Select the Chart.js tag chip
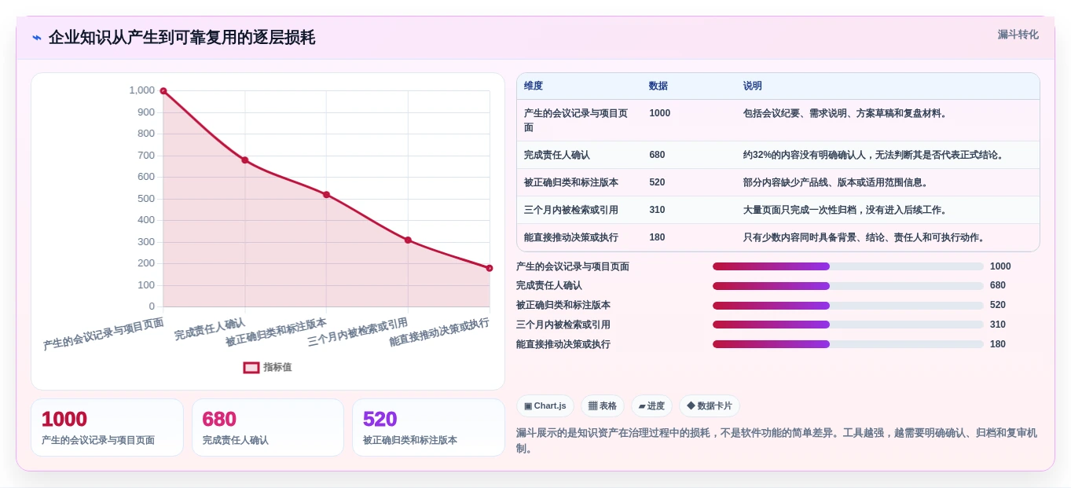 click(545, 405)
